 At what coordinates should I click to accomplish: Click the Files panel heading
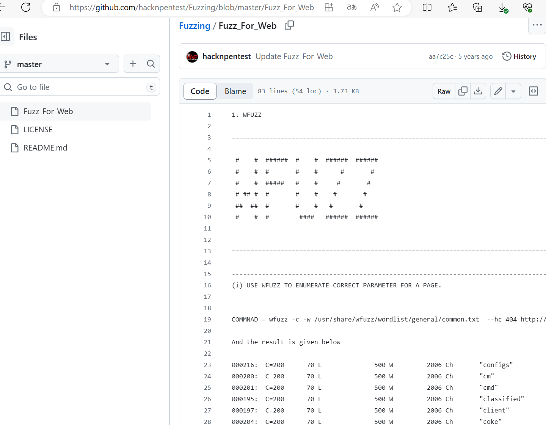coord(28,37)
